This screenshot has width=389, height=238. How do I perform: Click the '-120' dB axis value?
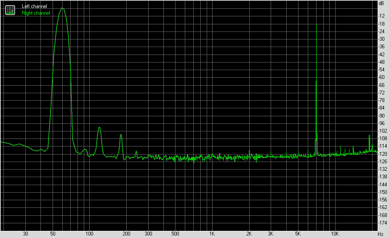coord(383,154)
